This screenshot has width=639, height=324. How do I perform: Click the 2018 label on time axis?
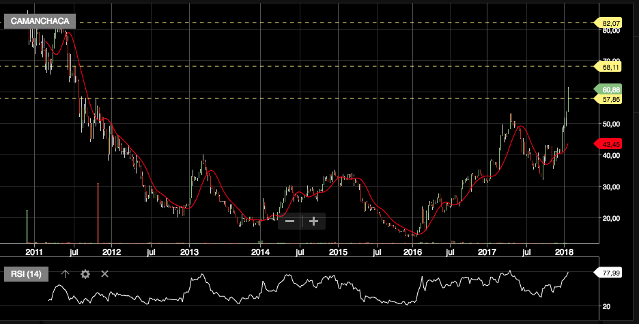(564, 252)
